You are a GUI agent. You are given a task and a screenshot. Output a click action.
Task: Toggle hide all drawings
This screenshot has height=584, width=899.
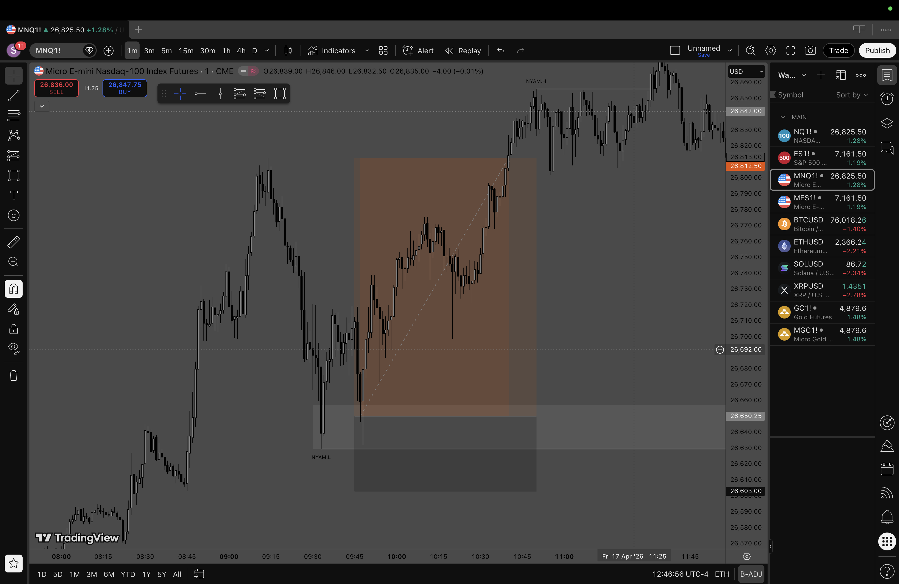point(14,348)
